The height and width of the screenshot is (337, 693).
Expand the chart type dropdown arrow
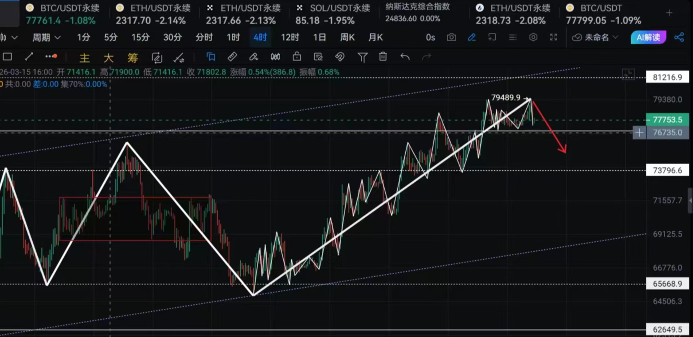coord(14,38)
